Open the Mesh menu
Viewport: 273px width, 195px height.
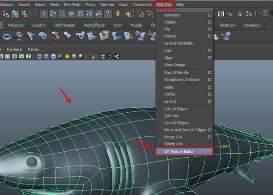click(x=55, y=5)
